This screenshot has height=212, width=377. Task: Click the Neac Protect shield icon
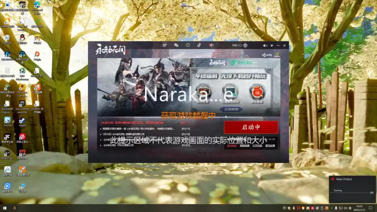[x=333, y=179]
